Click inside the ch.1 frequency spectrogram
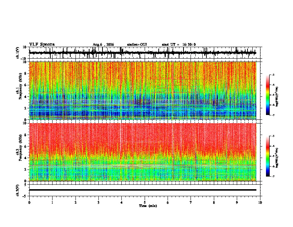 click(x=143, y=91)
